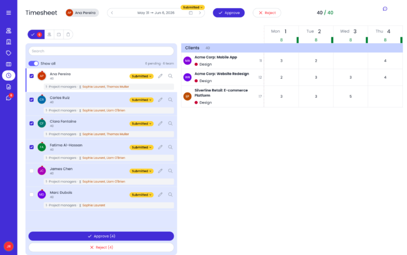Edit Marc Dubois's timesheet with pencil icon

click(x=160, y=194)
